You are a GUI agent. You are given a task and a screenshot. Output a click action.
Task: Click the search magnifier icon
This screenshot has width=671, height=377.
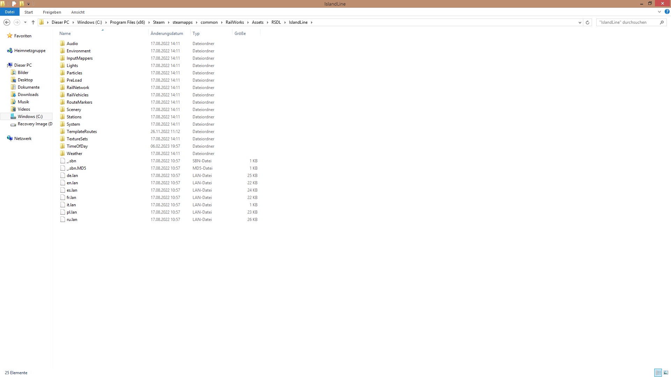662,22
